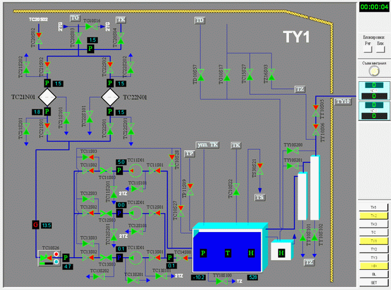Viewport: 391px width, 290px height.
Task: Select valve TC20S04 under the TK label
Action: (x=121, y=38)
